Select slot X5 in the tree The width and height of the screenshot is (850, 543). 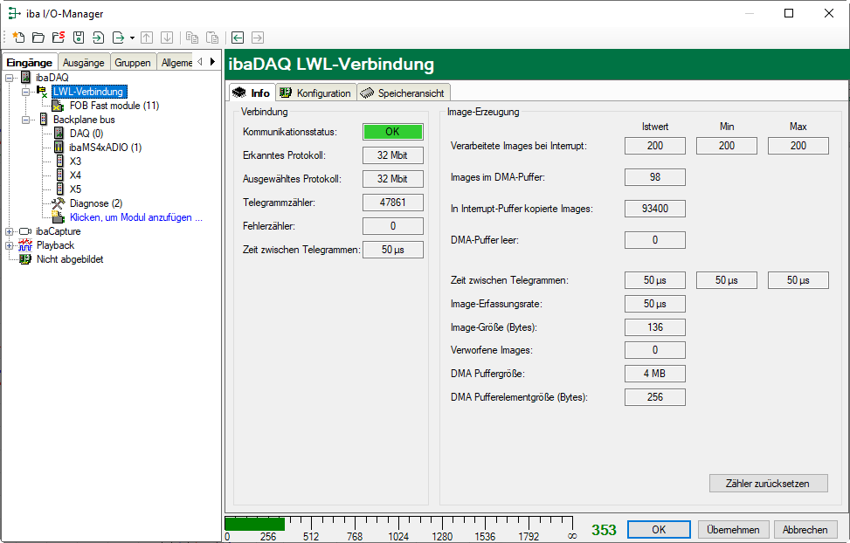tap(75, 189)
